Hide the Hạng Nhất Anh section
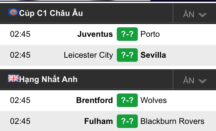The image size is (216, 131). pyautogui.click(x=195, y=80)
